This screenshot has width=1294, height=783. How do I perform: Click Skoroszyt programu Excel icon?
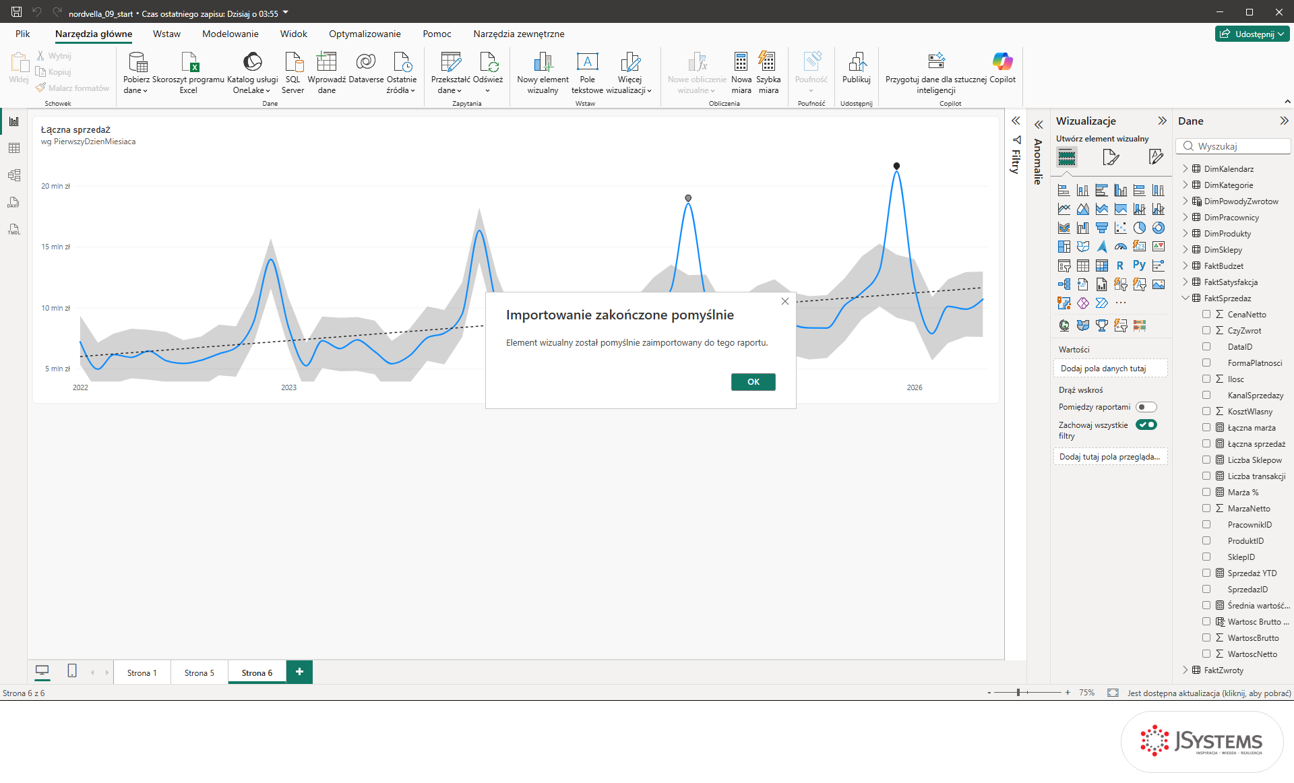(x=189, y=63)
